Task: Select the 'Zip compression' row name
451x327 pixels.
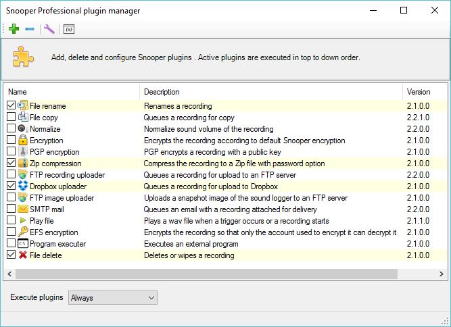Action: (x=55, y=163)
